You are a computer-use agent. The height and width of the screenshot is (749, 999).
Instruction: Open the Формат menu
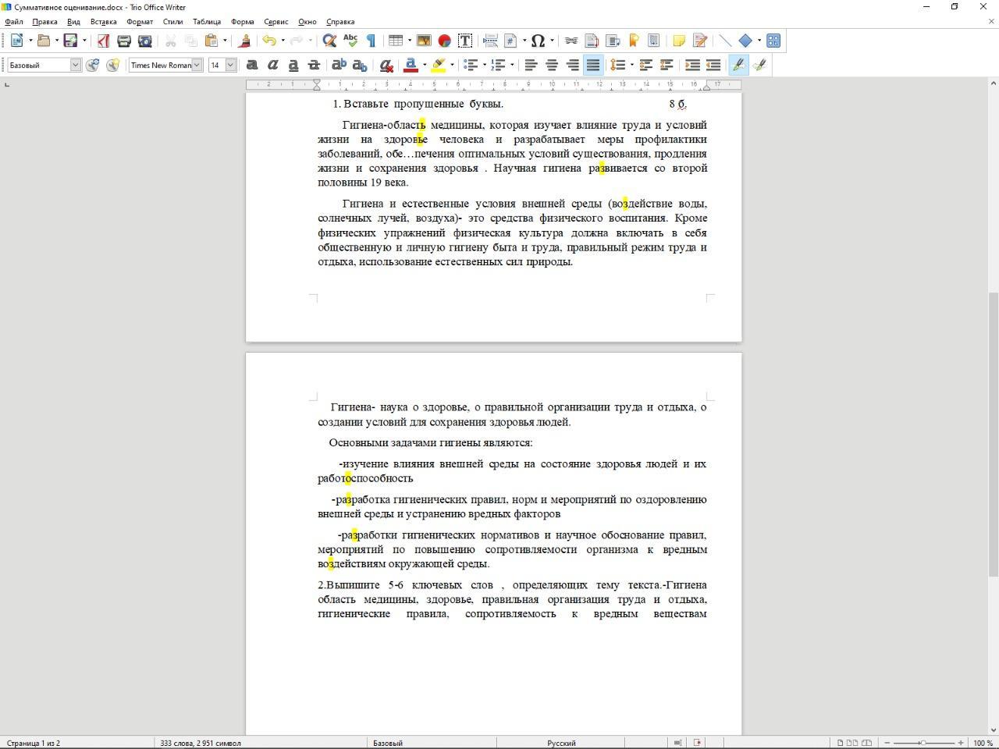(x=140, y=22)
